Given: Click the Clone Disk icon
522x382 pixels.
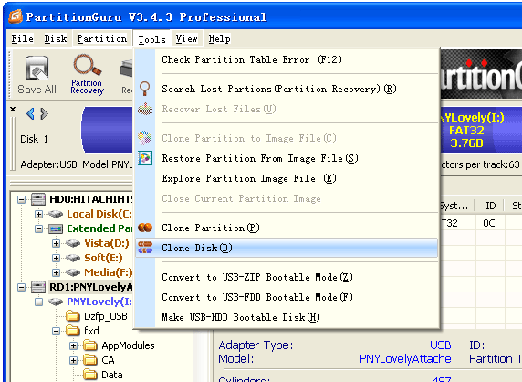Looking at the screenshot, I should coord(145,248).
